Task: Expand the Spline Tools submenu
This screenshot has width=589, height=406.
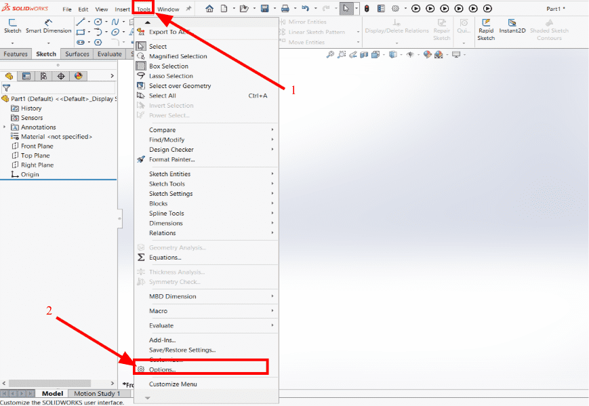Action: tap(207, 213)
